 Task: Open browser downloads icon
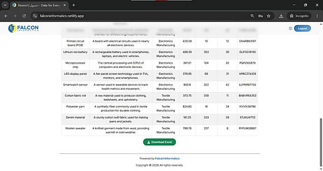(x=281, y=16)
